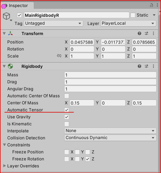
Task: Click the Rotation Z field
Action: click(144, 49)
